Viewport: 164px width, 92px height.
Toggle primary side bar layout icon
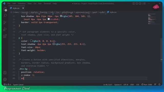tap(134, 3)
